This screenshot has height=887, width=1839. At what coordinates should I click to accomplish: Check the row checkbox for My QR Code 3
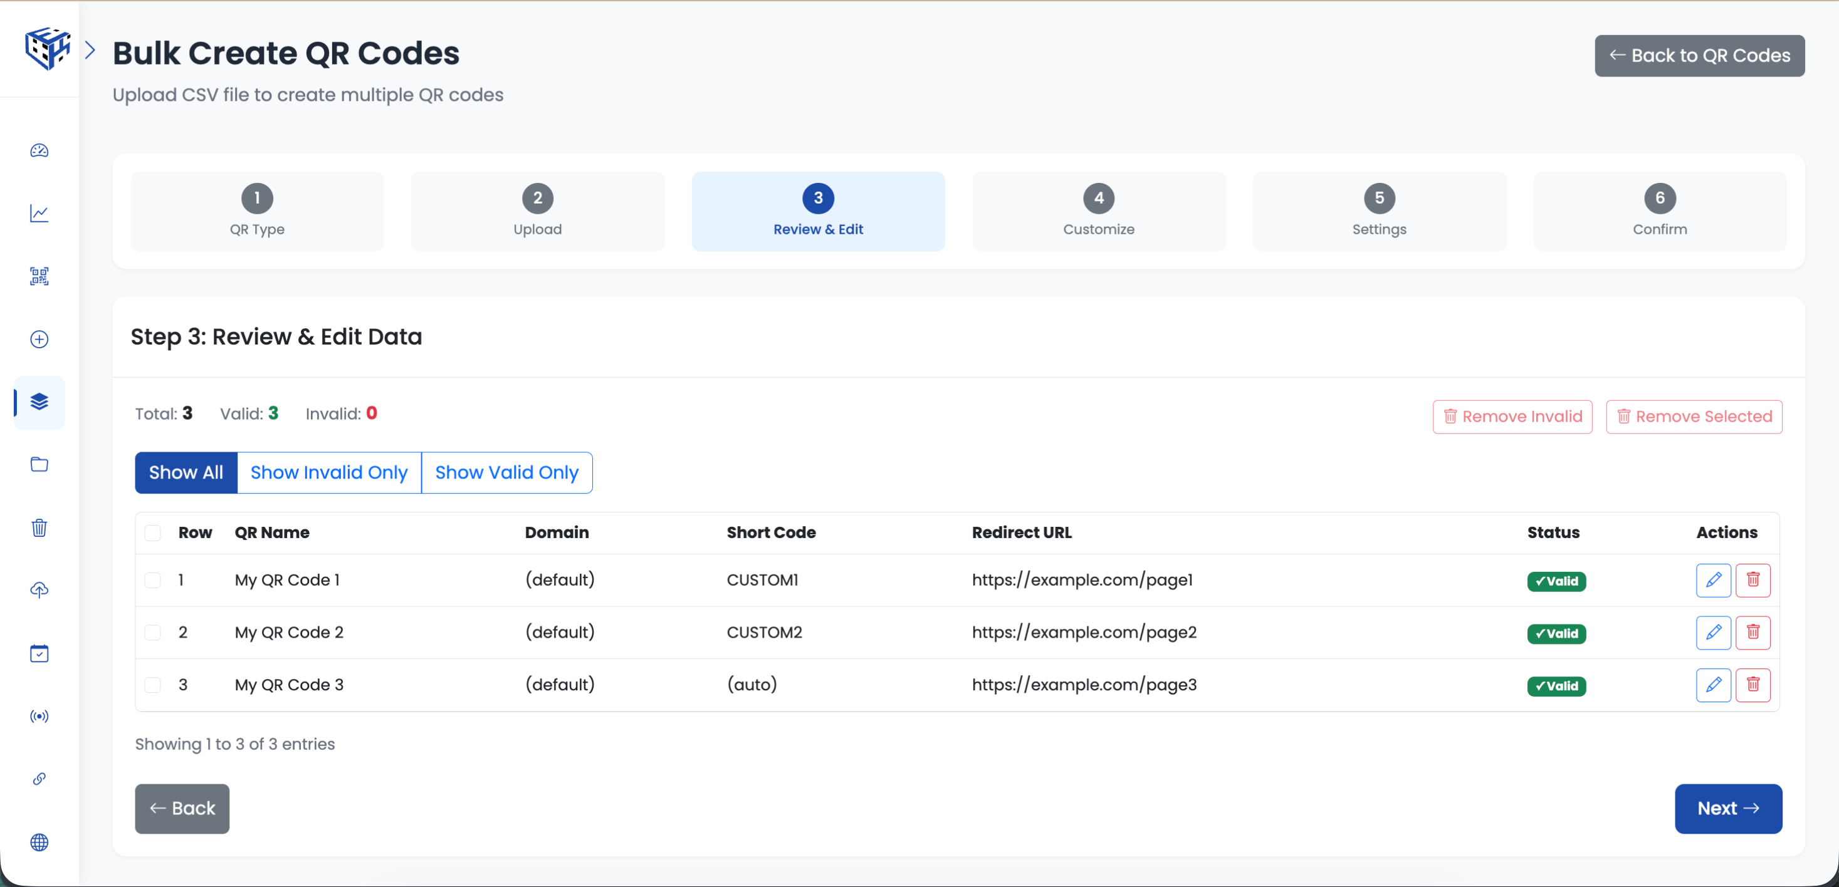coord(153,684)
